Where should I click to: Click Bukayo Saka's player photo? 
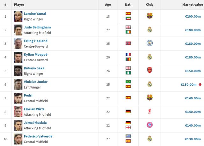pyautogui.click(x=18, y=71)
